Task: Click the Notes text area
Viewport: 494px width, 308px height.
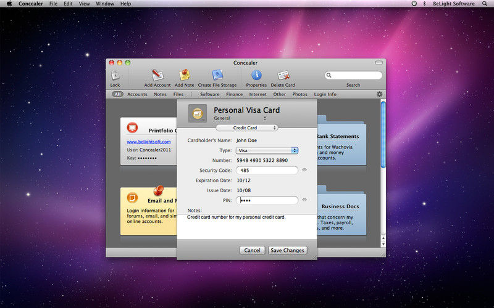Action: (246, 227)
